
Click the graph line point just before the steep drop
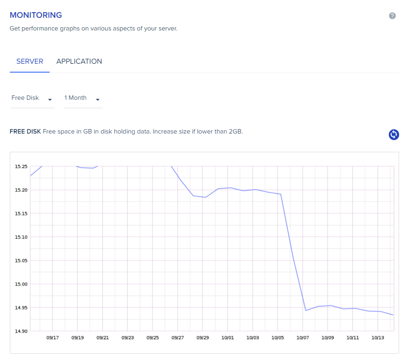pyautogui.click(x=280, y=194)
